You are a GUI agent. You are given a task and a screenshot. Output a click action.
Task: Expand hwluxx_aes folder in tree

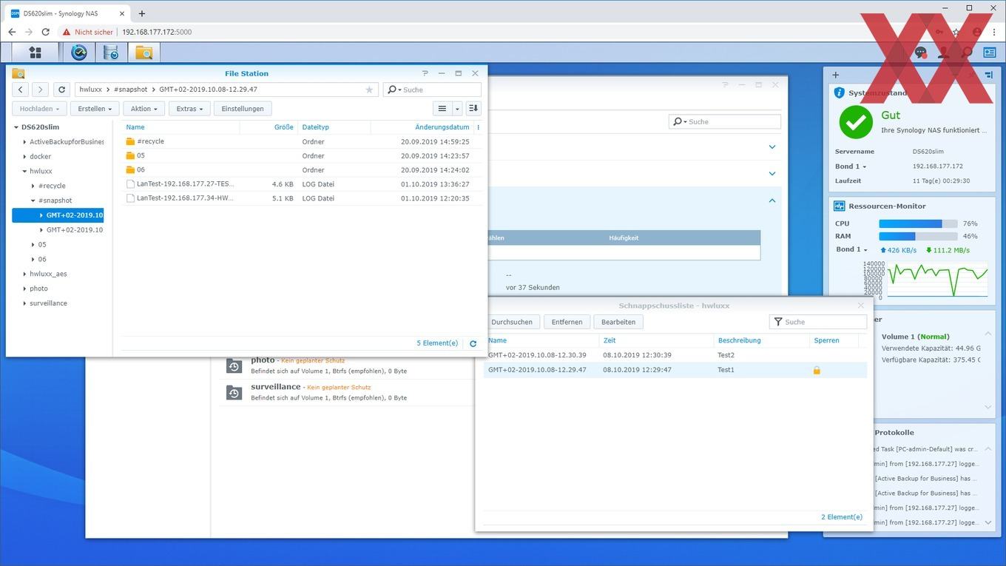[24, 274]
